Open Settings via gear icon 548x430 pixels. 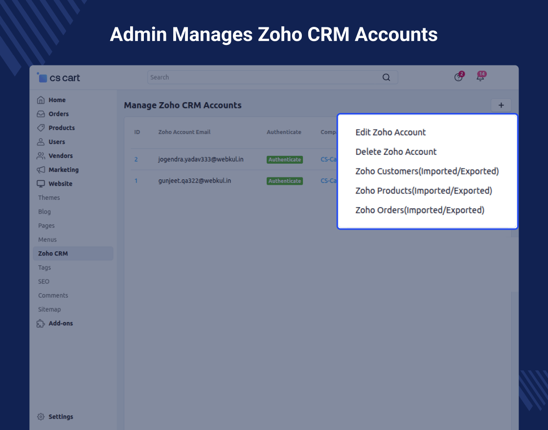[x=41, y=417]
